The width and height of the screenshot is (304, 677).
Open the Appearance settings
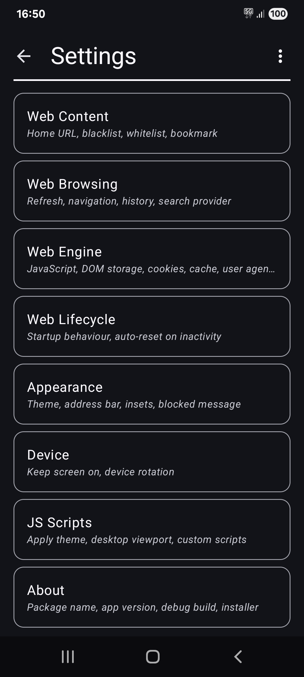(x=152, y=394)
